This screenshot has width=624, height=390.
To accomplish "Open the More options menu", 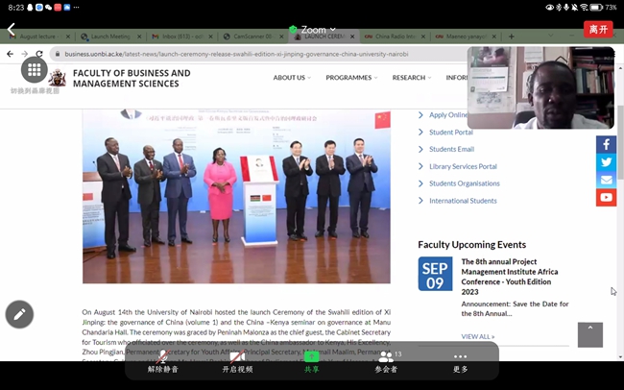I will click(x=461, y=361).
